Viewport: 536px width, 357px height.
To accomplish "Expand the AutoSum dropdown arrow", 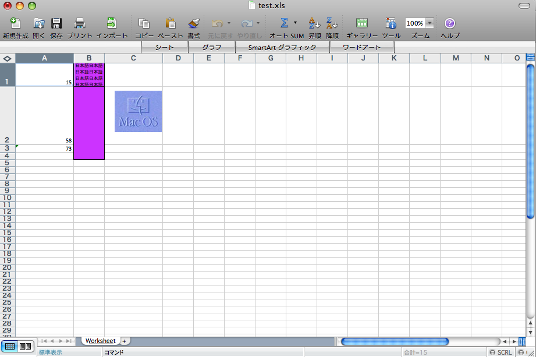I will point(295,23).
